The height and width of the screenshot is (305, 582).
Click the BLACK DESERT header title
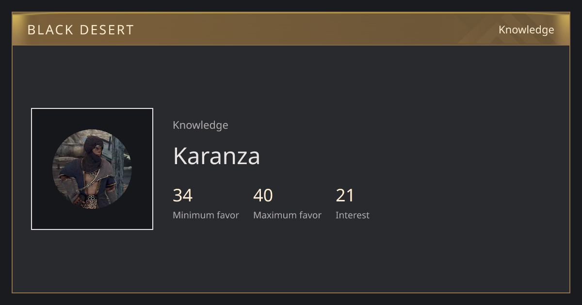(x=81, y=30)
